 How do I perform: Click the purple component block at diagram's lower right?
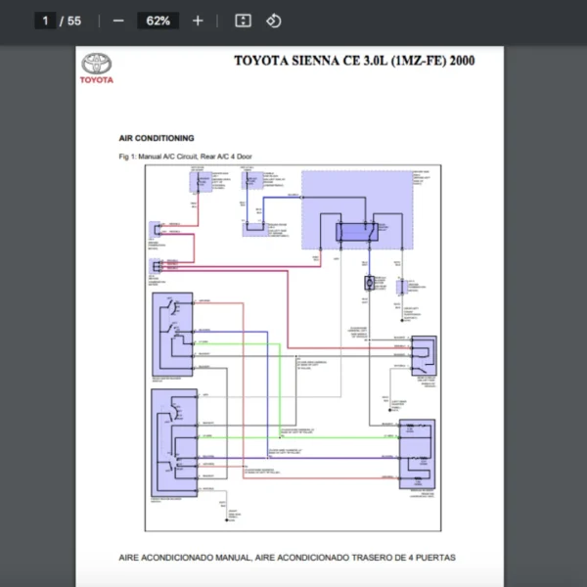tap(417, 454)
